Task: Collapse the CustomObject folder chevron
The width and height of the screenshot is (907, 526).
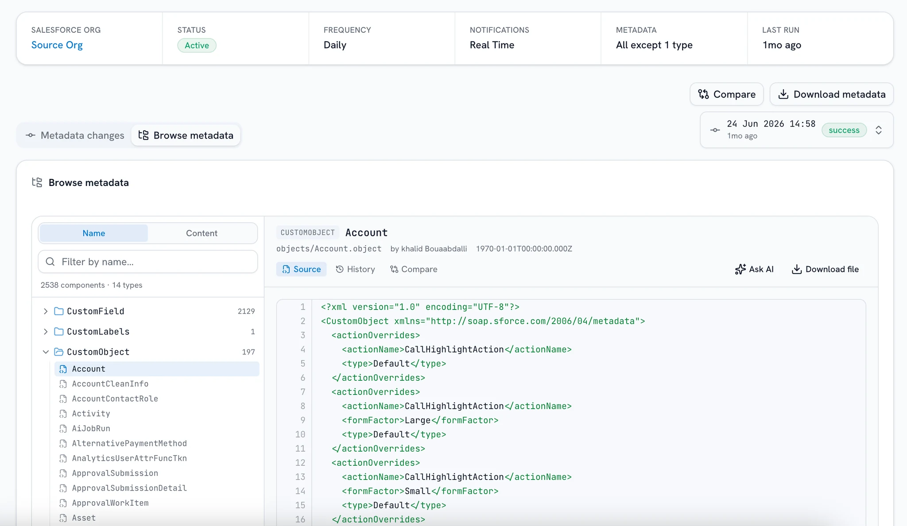Action: (x=46, y=352)
